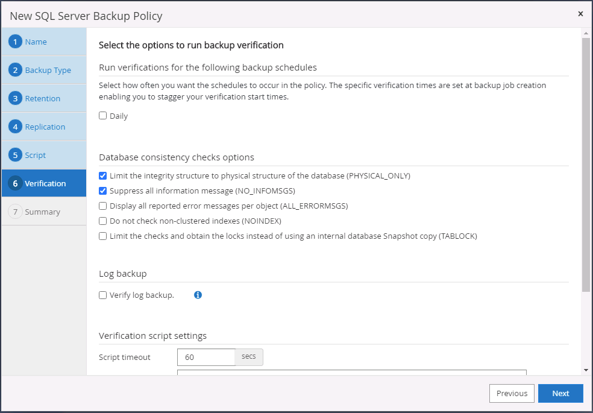Enable the TABLOCK checks option
Viewport: 593px width, 413px height.
(x=103, y=236)
